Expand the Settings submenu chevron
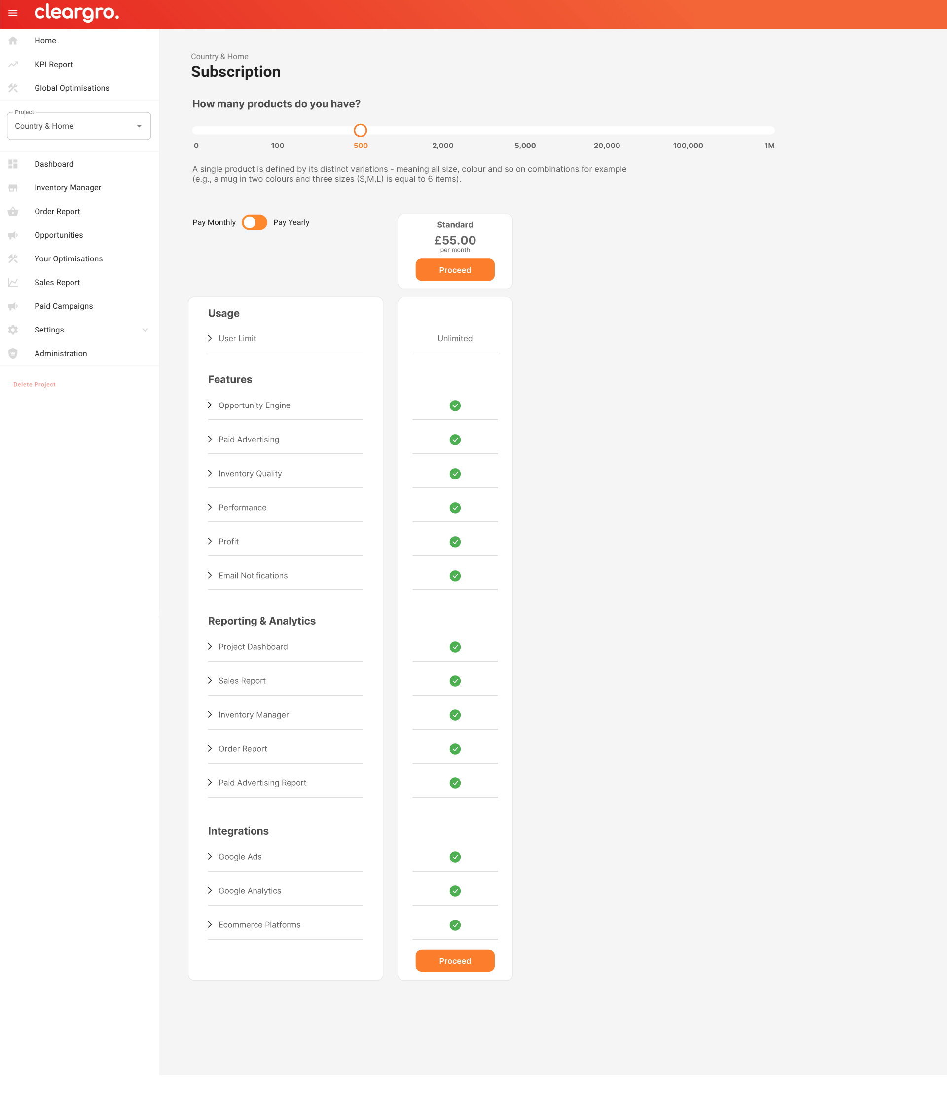947x1105 pixels. point(145,330)
